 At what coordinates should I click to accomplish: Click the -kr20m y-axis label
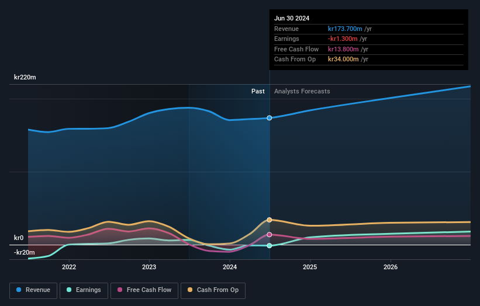(24, 252)
